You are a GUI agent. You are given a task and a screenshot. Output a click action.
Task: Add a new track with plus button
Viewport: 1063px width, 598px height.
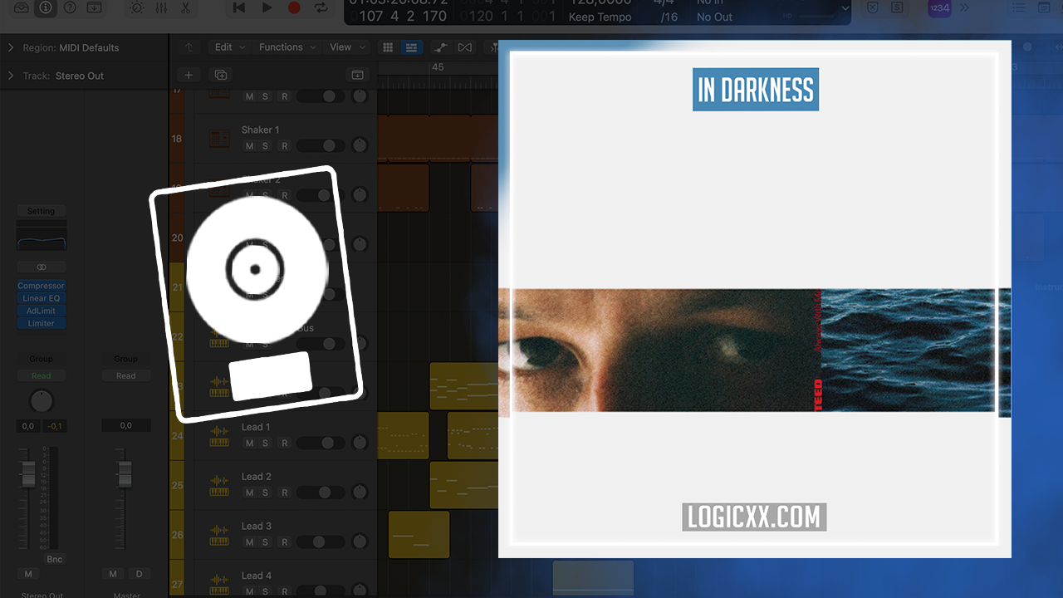(189, 75)
